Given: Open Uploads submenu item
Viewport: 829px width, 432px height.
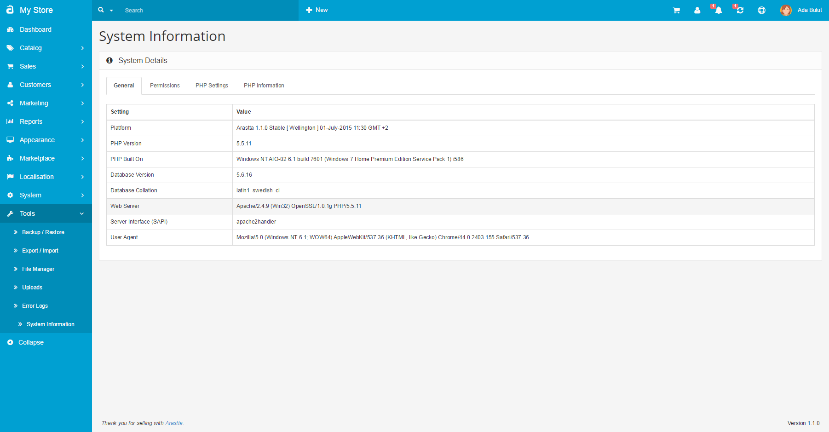Looking at the screenshot, I should click(x=32, y=288).
